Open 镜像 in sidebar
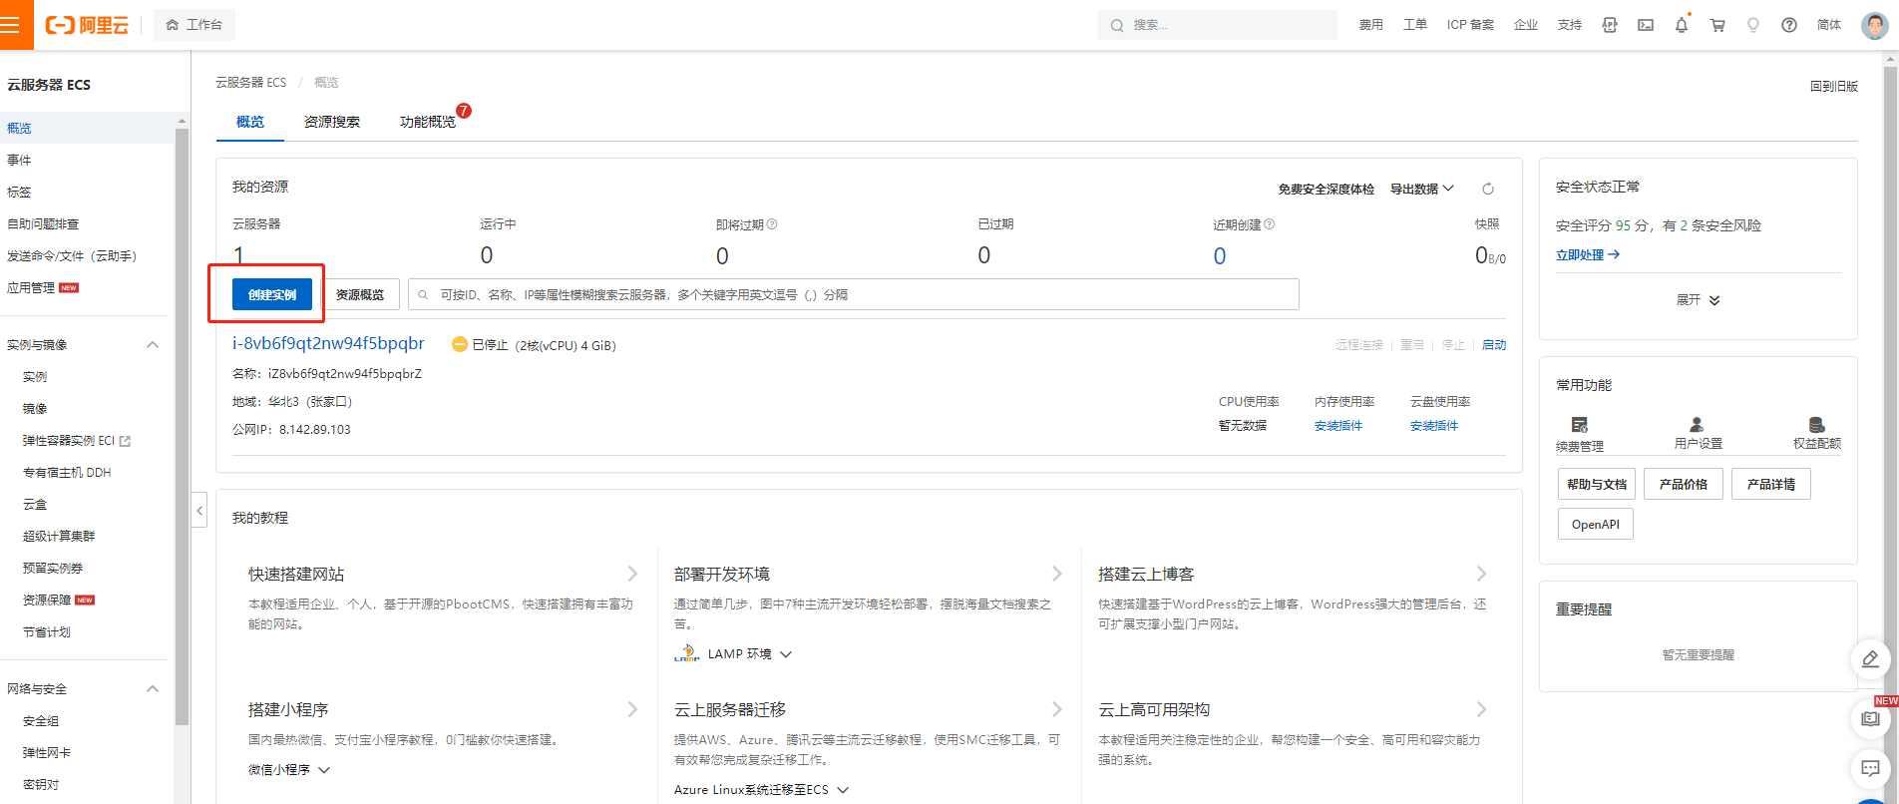Viewport: 1899px width, 804px height. tap(35, 409)
